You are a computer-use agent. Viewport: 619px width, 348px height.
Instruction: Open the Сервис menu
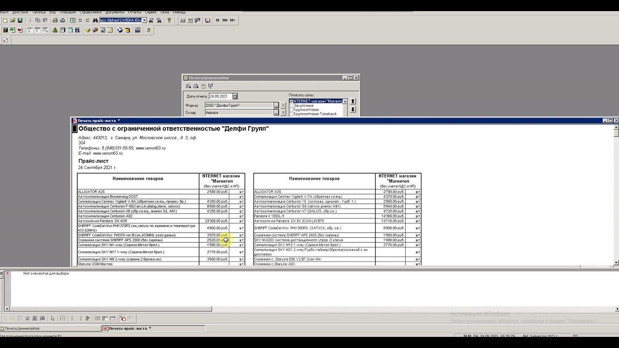[150, 12]
